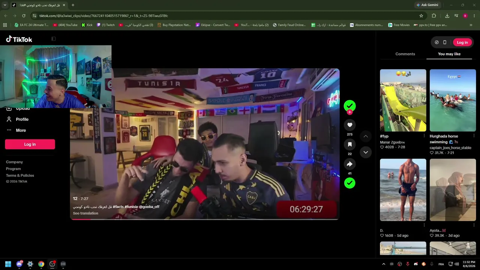Click the phone app icon near Log in
This screenshot has height=270, width=480.
445,42
